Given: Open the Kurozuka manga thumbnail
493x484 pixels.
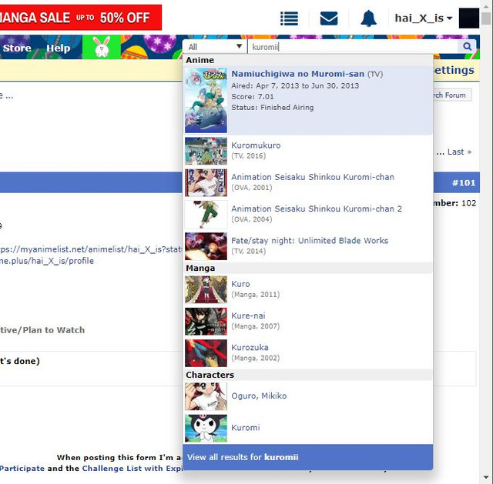Looking at the screenshot, I should (206, 352).
